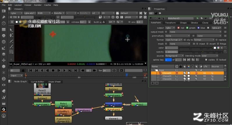Enable the replace checkbox
Screen dimensions: 232x125
[217, 40]
